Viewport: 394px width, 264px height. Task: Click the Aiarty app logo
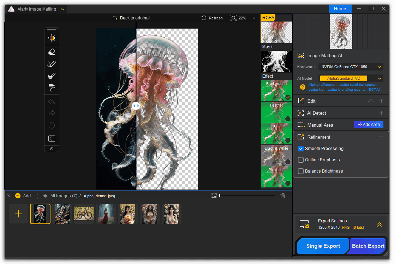11,9
